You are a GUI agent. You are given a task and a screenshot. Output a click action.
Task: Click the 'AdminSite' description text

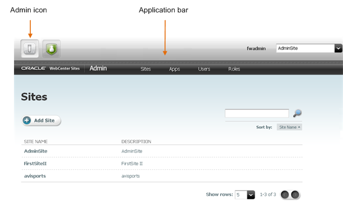point(131,151)
